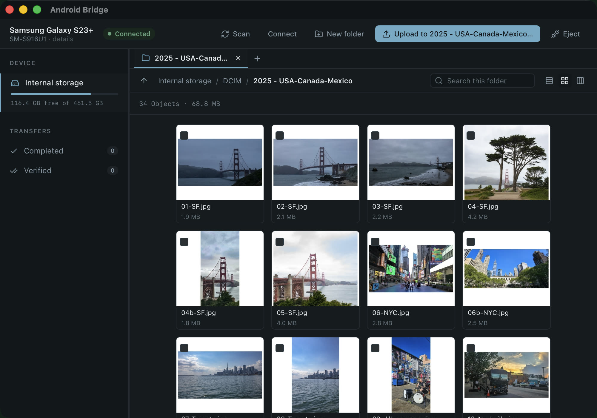Check the 04-SF.jpg checkbox
Viewport: 597px width, 418px height.
click(471, 136)
